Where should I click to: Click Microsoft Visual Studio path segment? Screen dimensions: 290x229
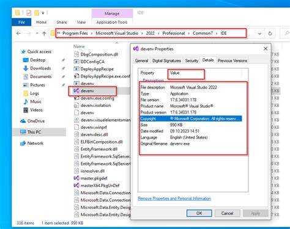click(x=117, y=33)
